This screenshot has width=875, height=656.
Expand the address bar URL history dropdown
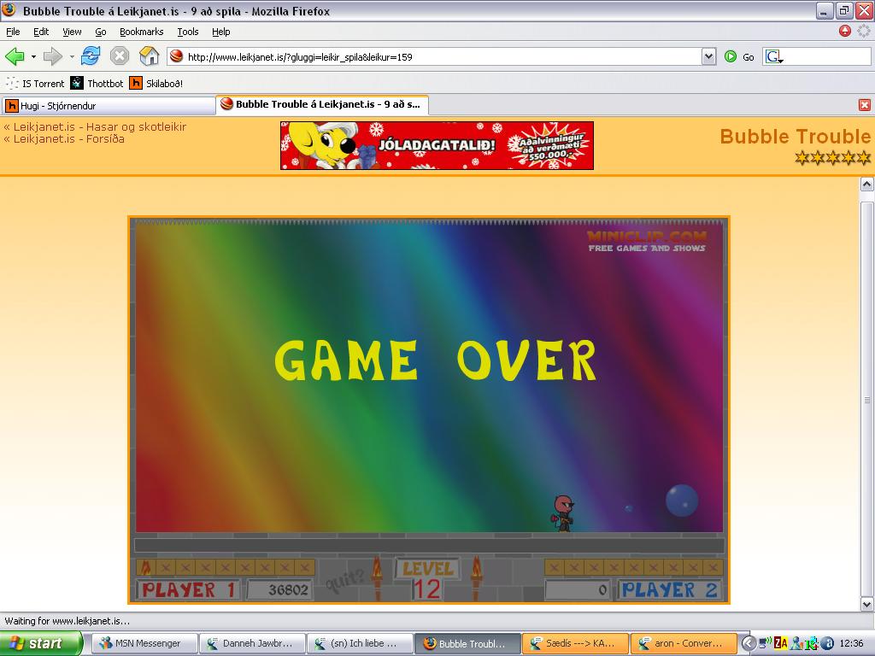pos(708,56)
